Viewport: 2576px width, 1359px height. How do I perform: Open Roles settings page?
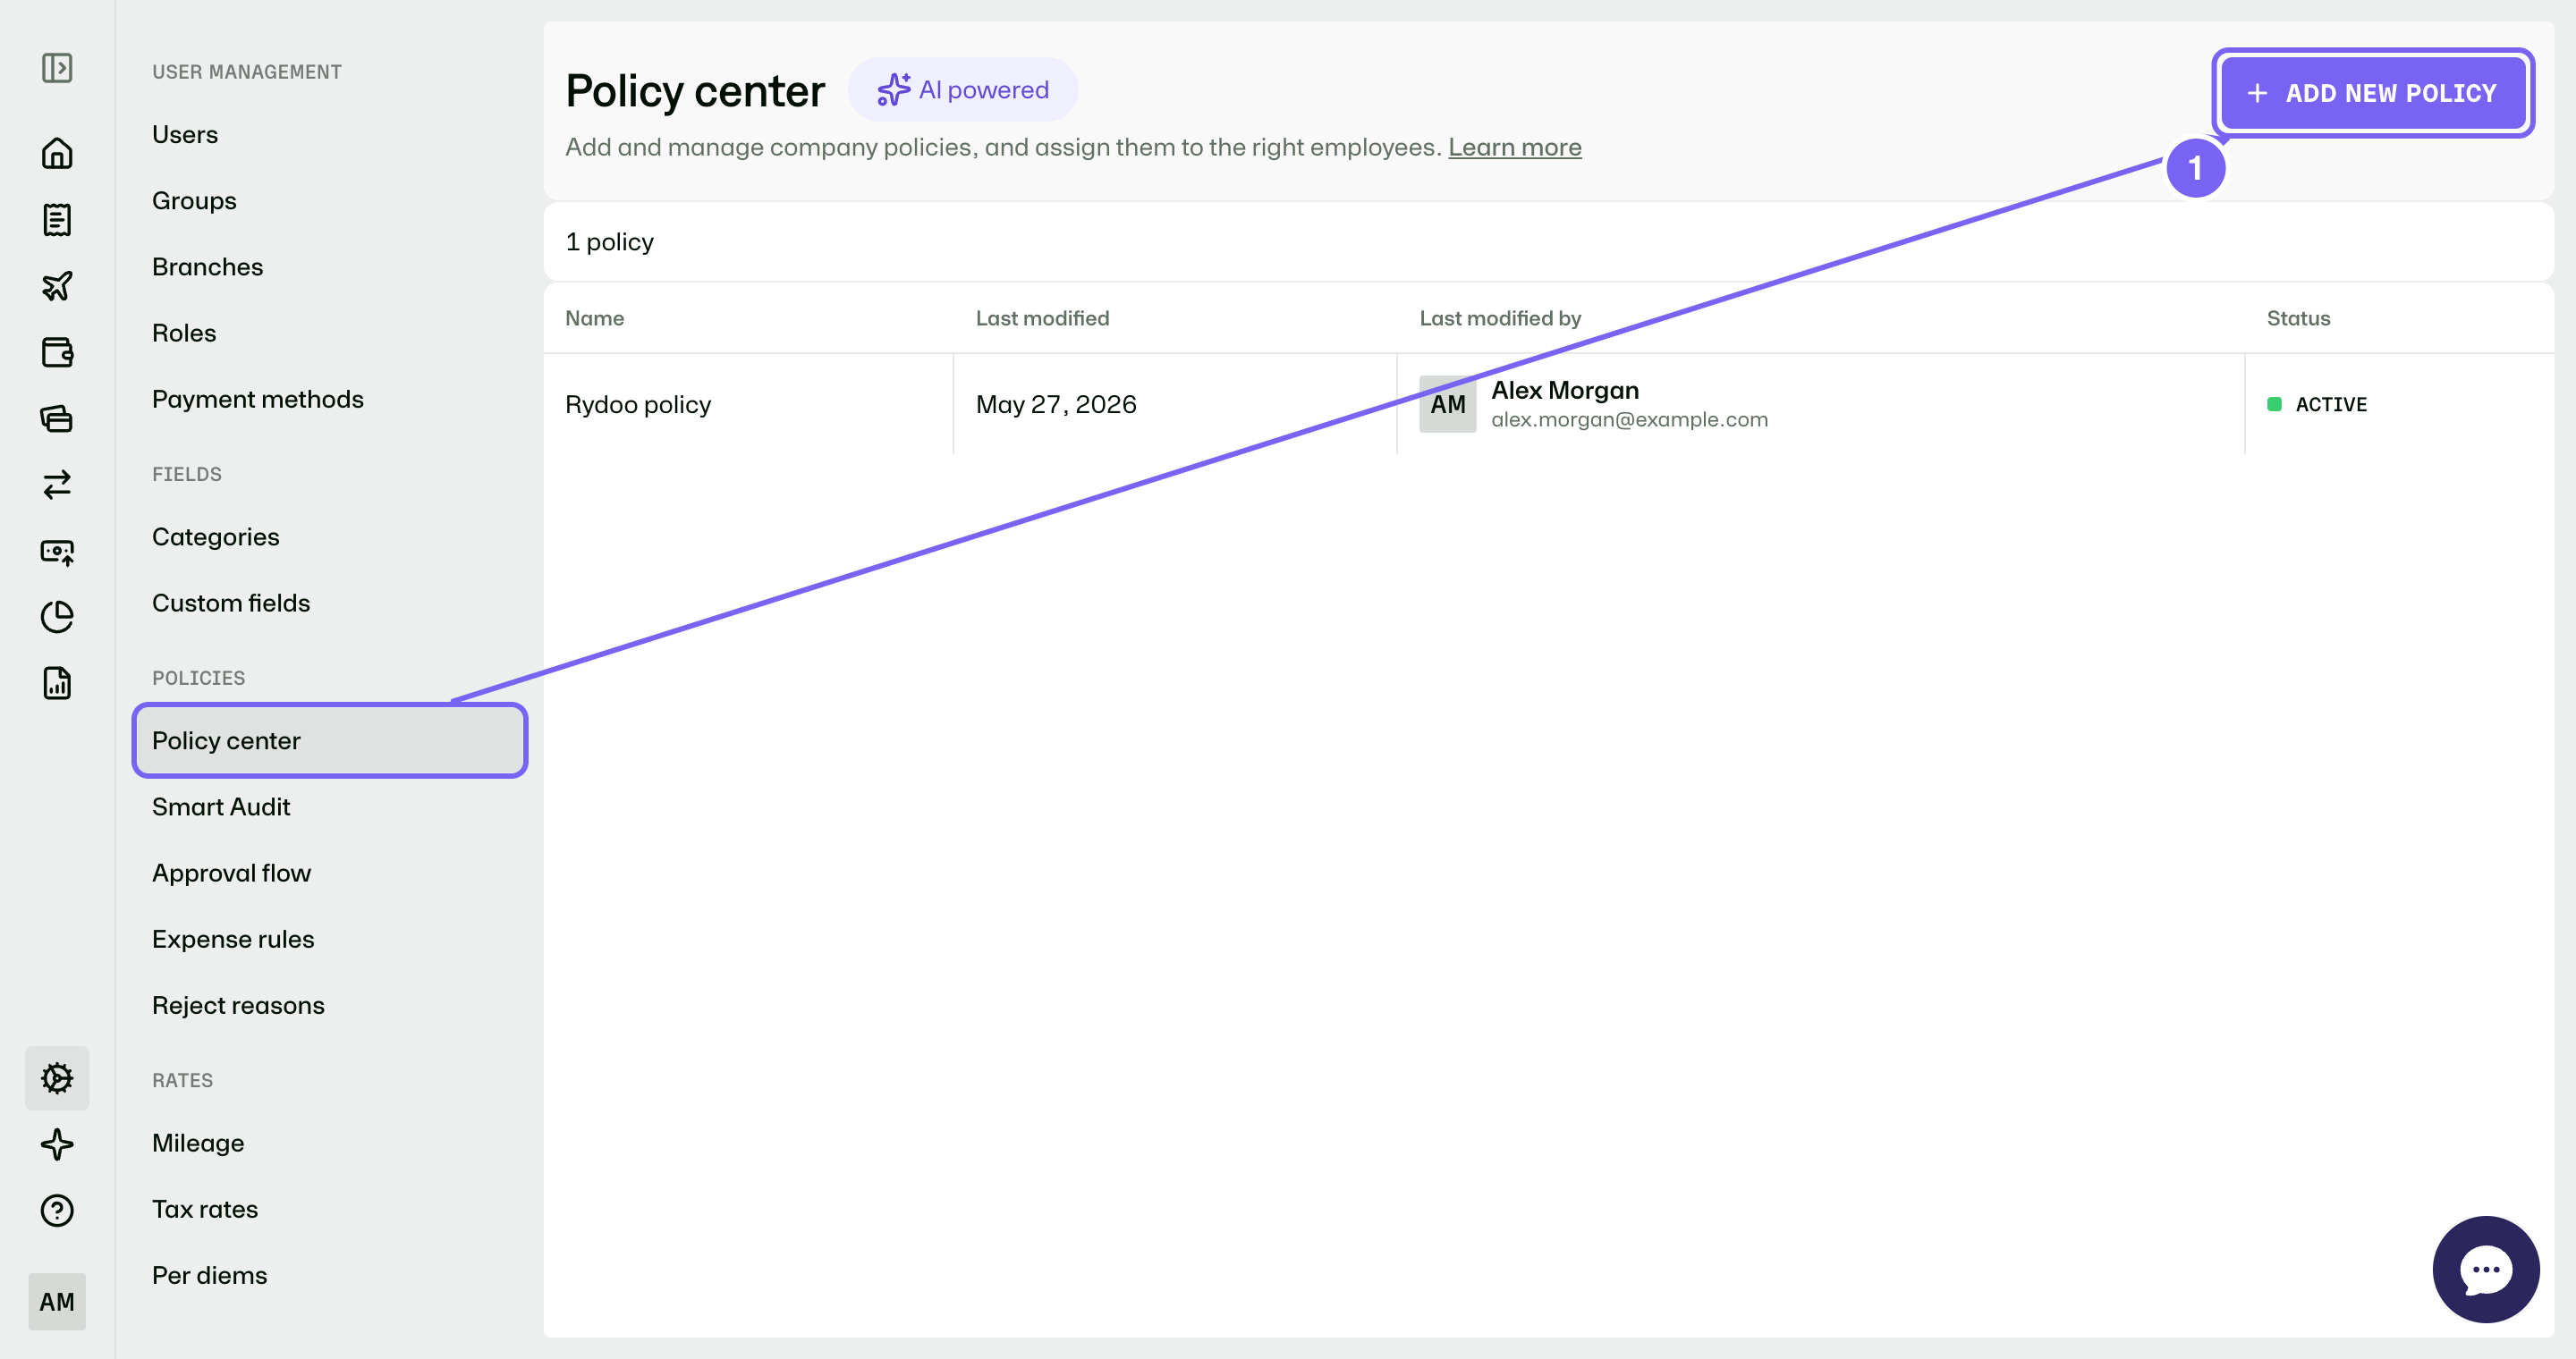(184, 333)
